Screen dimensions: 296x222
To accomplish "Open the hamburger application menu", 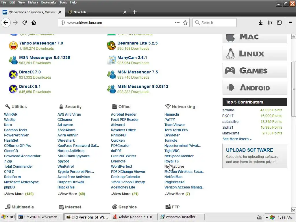I will point(291,23).
